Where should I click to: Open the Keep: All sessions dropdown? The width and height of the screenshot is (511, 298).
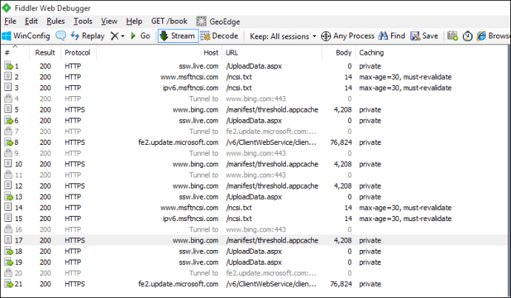point(283,36)
